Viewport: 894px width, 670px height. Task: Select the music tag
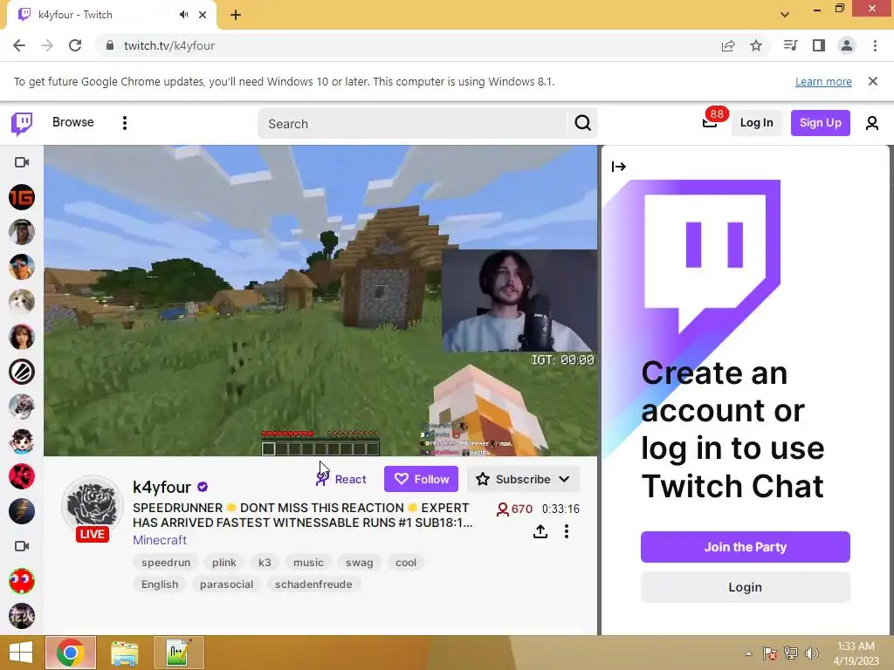[x=308, y=563]
